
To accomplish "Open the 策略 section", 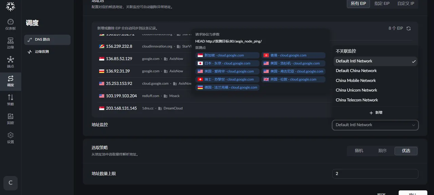I will coord(11,101).
